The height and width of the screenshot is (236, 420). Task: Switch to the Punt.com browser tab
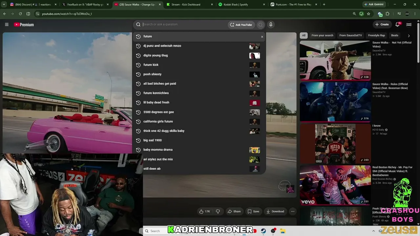(294, 5)
